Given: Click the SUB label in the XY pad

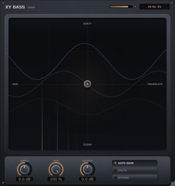Looking at the screenshot, I should tap(15, 84).
